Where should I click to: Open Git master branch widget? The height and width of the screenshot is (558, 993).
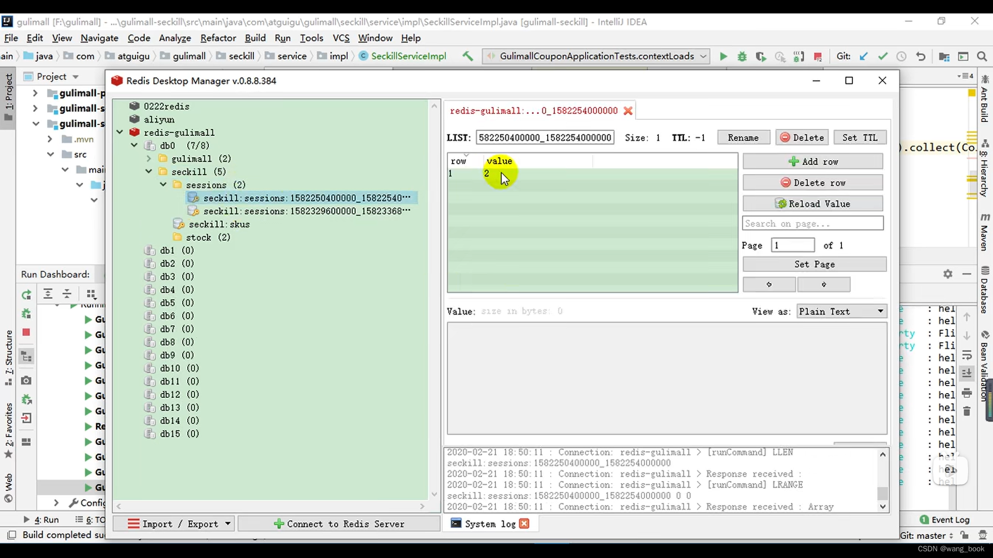[x=926, y=535]
